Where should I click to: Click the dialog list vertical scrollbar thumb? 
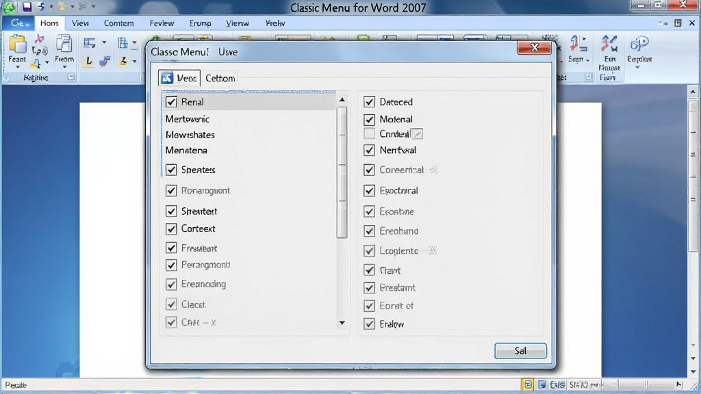(x=342, y=172)
